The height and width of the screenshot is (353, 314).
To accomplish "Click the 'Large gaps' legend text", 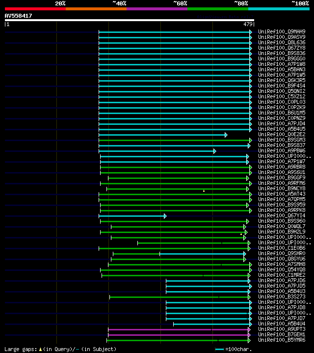I will click(21, 349).
